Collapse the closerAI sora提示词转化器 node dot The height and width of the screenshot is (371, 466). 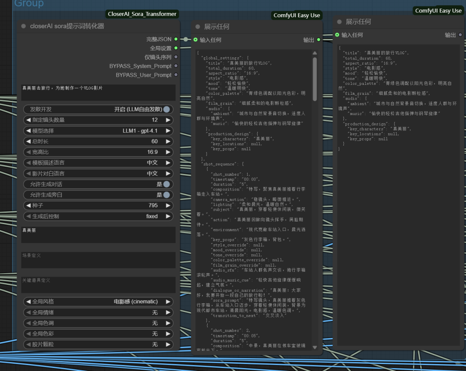point(24,26)
